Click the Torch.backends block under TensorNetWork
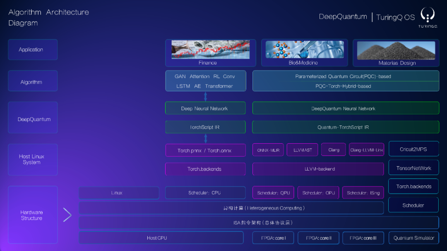The width and height of the screenshot is (447, 251). coord(413,186)
